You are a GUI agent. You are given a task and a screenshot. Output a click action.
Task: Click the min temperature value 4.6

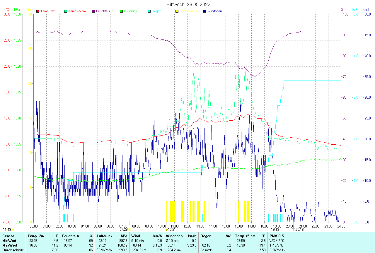click(x=56, y=240)
